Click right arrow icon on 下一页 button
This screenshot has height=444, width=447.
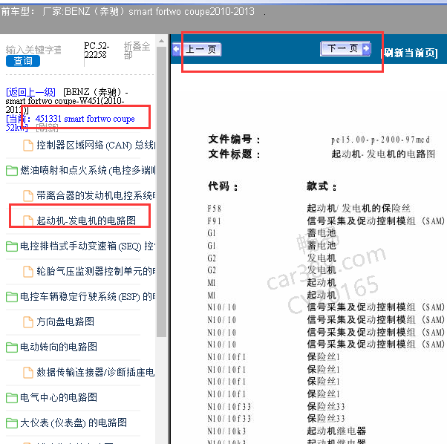point(366,48)
